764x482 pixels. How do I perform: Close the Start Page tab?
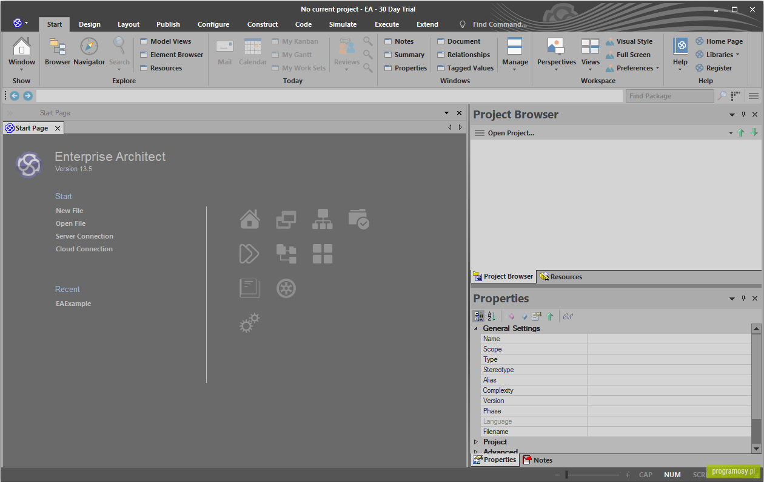[x=58, y=128]
